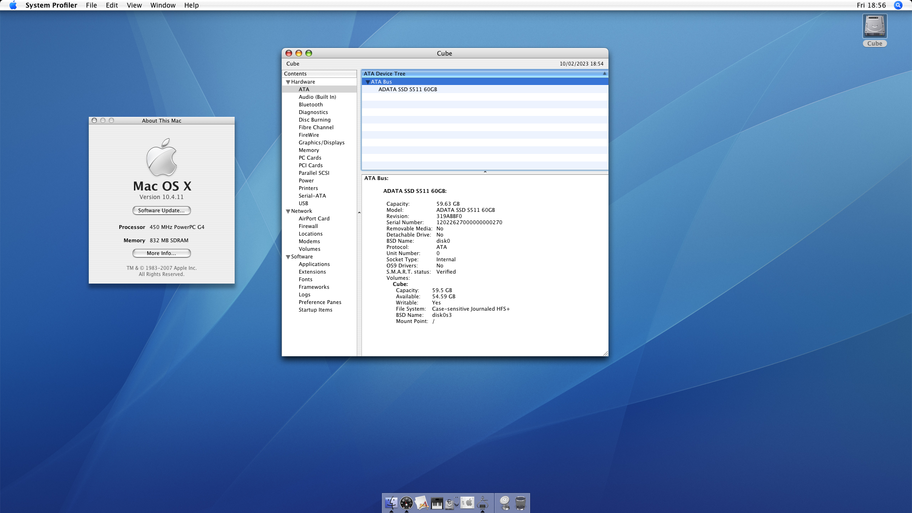This screenshot has height=513, width=912.
Task: Select the ADATA SSD S511 60GB device row
Action: pyautogui.click(x=408, y=89)
